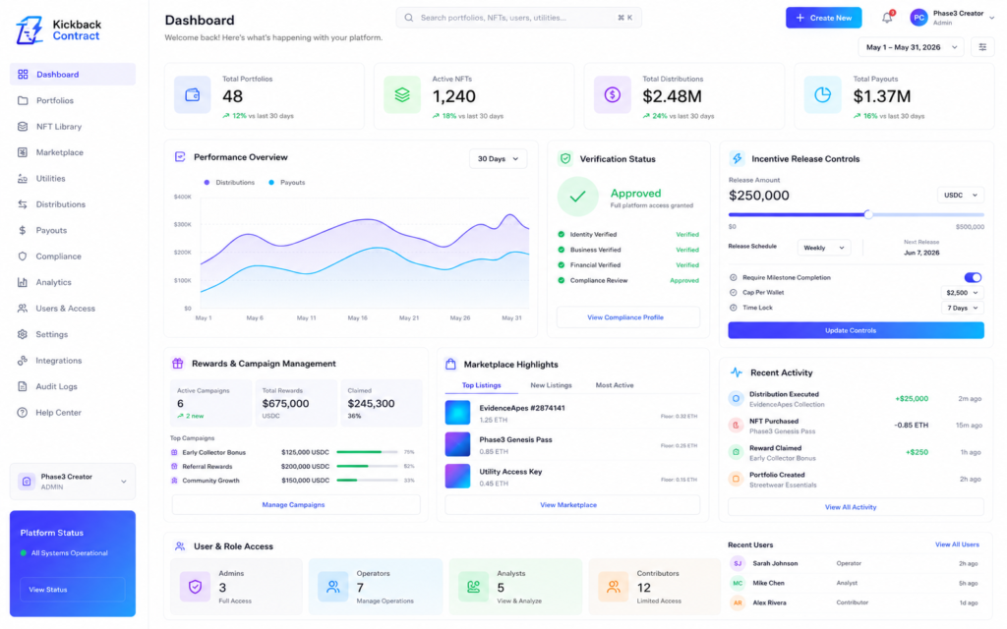Open the 30 Days period dropdown

coord(498,158)
